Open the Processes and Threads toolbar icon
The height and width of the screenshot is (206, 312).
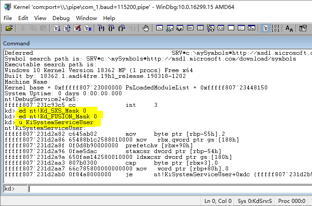point(241,28)
